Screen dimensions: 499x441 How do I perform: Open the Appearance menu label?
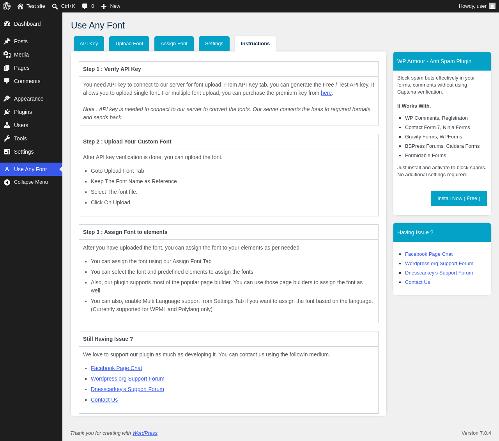click(29, 99)
